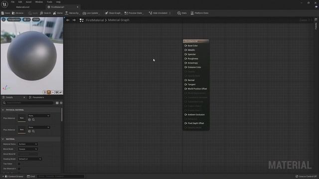This screenshot has height=179, width=319.
Task: Open the first Phys Material dropdown
Action: [x=39, y=116]
